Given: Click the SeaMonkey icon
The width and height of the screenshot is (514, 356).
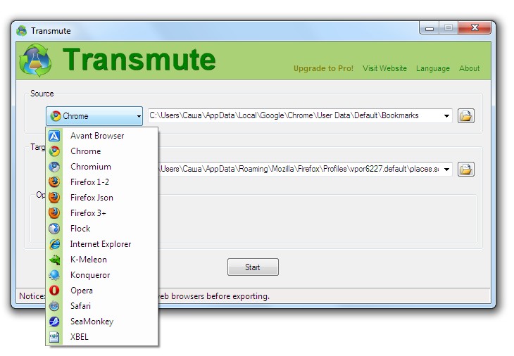Looking at the screenshot, I should (54, 322).
